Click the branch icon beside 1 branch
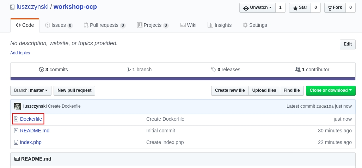 click(x=129, y=70)
